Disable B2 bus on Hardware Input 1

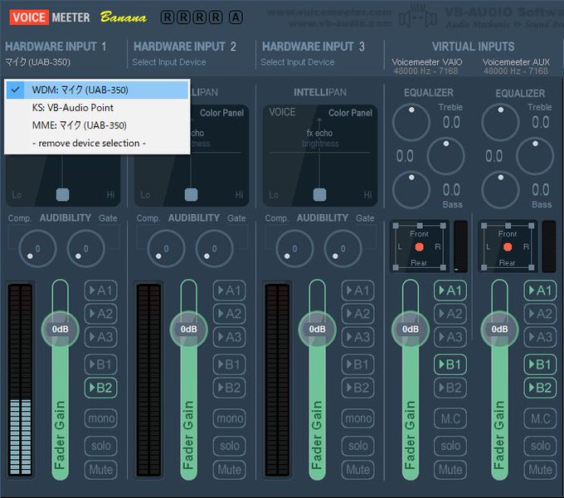(100, 388)
